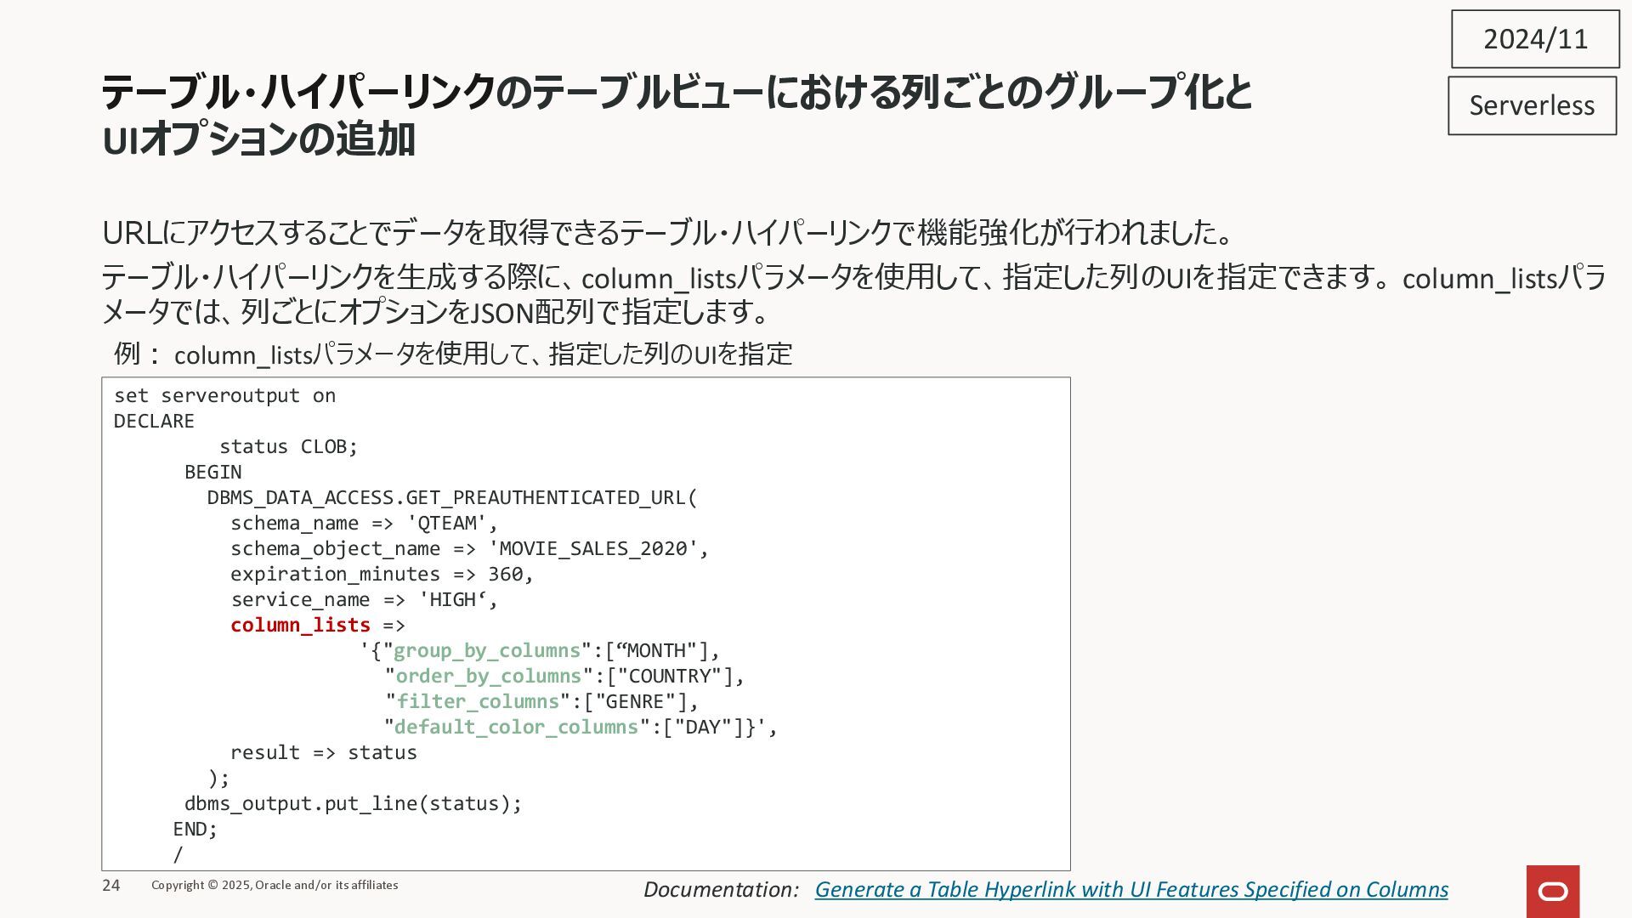The height and width of the screenshot is (918, 1632).
Task: Click the set serveroutput on line
Action: 224,395
